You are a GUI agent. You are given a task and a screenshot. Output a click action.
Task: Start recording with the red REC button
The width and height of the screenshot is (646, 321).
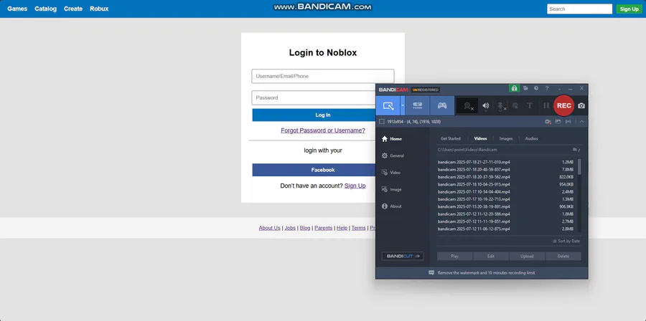(563, 105)
